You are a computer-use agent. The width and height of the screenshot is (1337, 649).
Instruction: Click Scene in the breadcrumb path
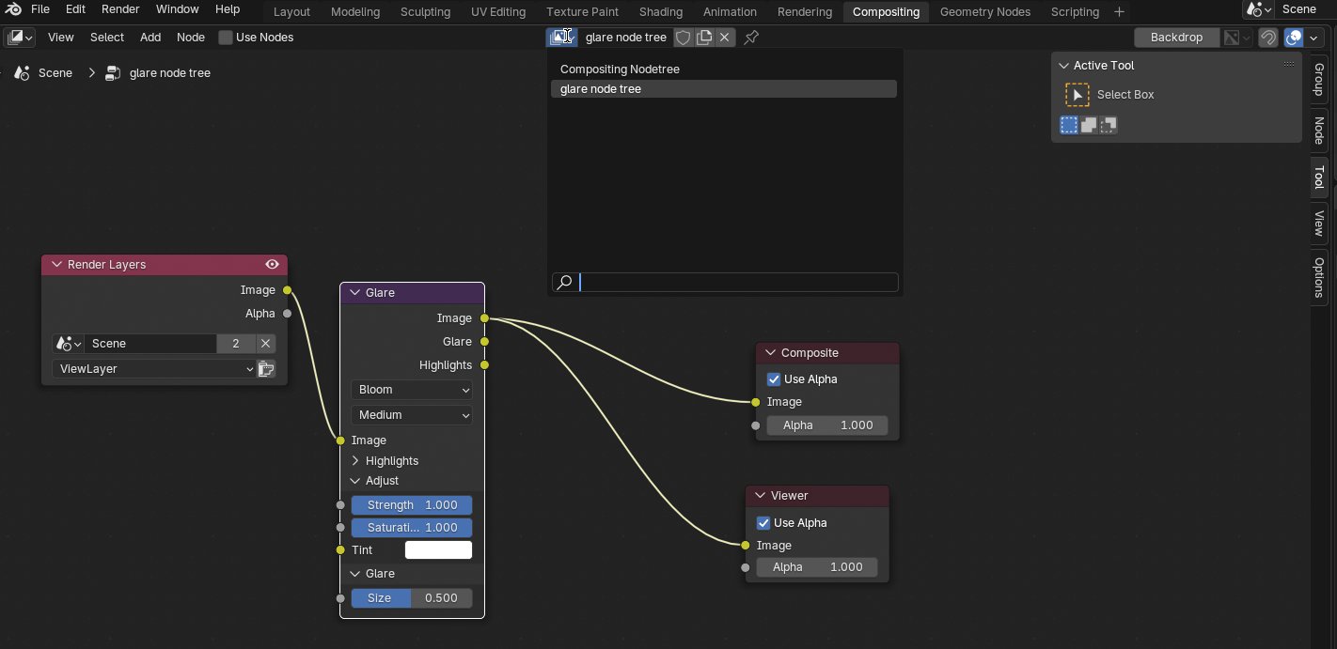(x=55, y=72)
